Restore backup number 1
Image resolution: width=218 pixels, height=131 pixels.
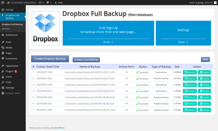pos(190,72)
